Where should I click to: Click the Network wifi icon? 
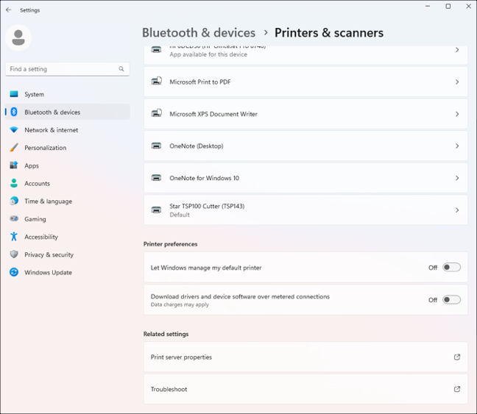click(14, 130)
